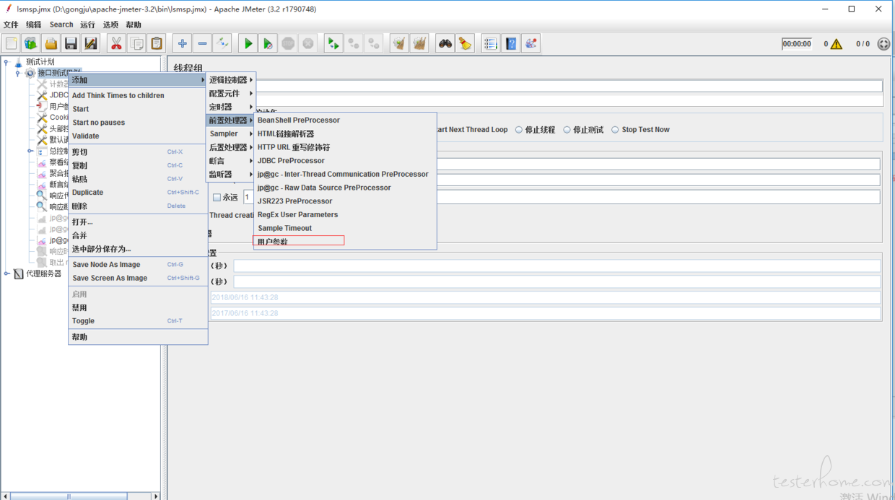
Task: Click the Remote Start All icon
Action: pyautogui.click(x=333, y=43)
